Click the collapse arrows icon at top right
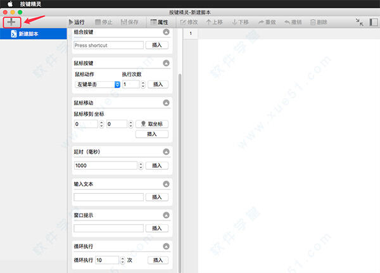Image resolution: width=380 pixels, height=273 pixels. point(359,22)
